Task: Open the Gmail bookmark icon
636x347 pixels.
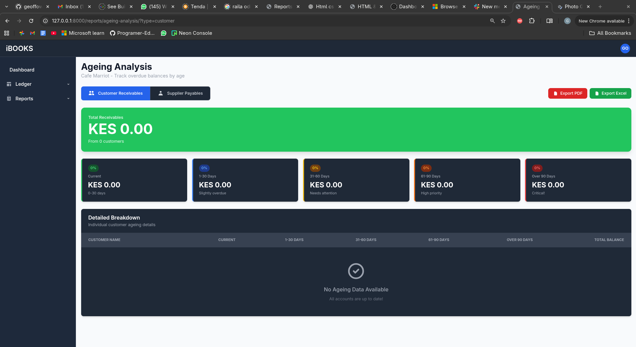Action: coord(32,33)
